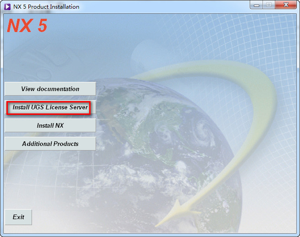
Task: Open Additional Products
Action: 50,144
